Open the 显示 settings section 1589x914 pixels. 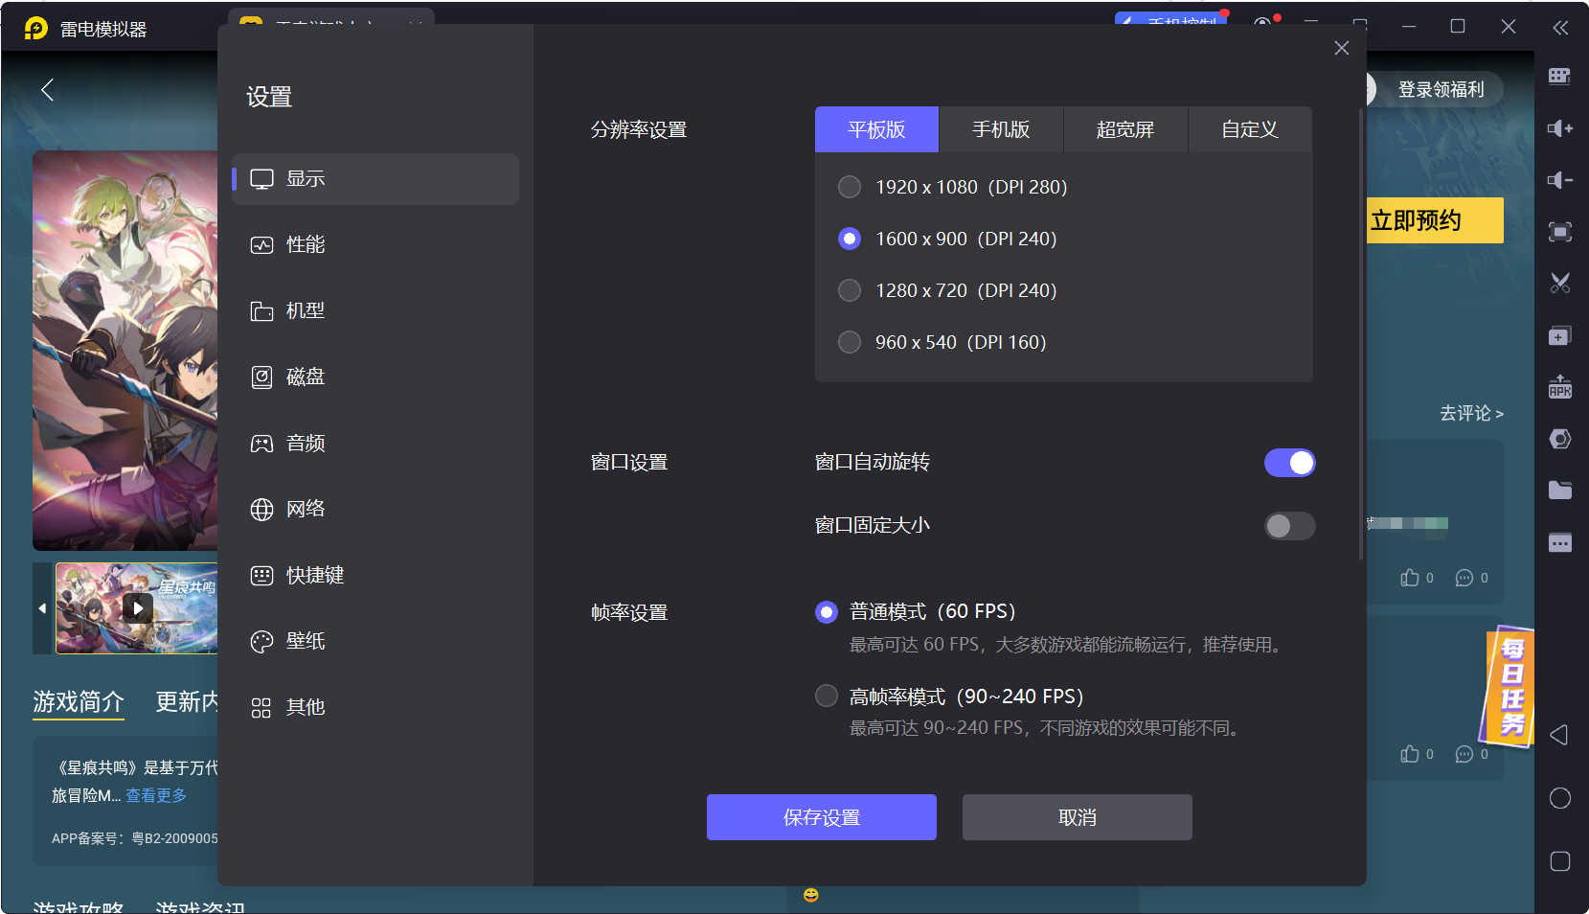375,179
